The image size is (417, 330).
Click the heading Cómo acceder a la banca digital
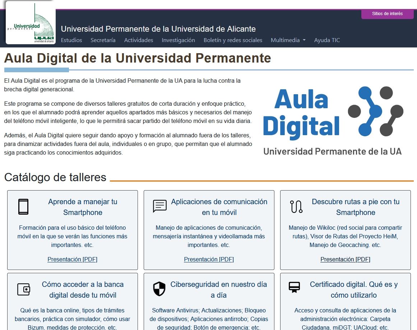click(x=83, y=290)
